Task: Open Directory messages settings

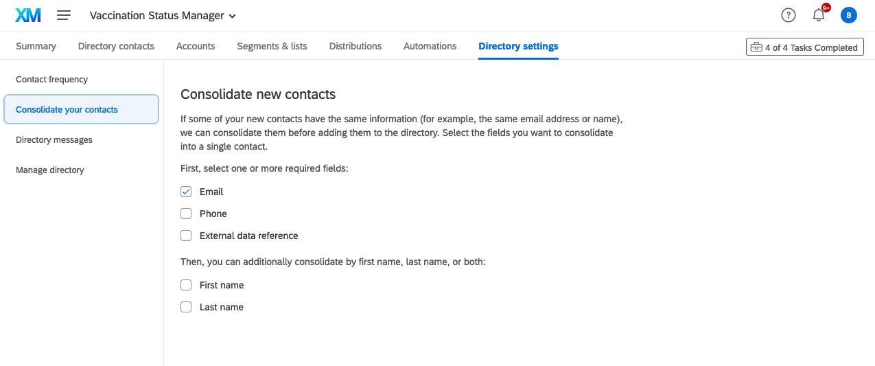Action: pyautogui.click(x=54, y=140)
